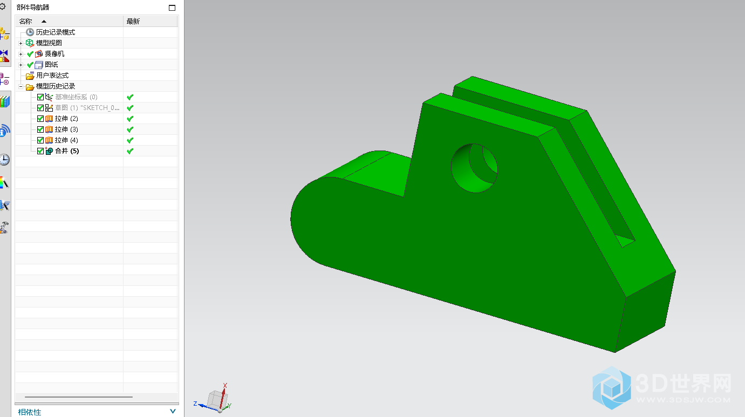Open the 相依性 section label
Viewport: 745px width, 417px height.
pyautogui.click(x=29, y=412)
